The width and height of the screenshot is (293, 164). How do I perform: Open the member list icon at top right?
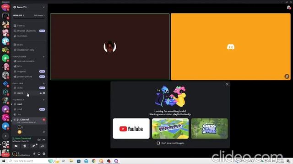[x=288, y=7]
